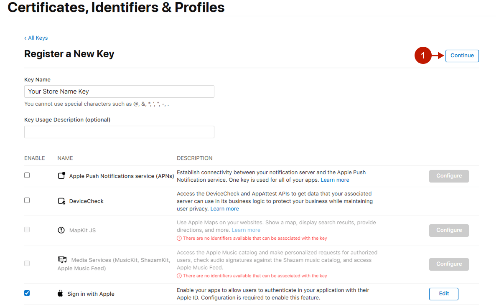
Task: Click the Key Name input field
Action: (x=119, y=91)
